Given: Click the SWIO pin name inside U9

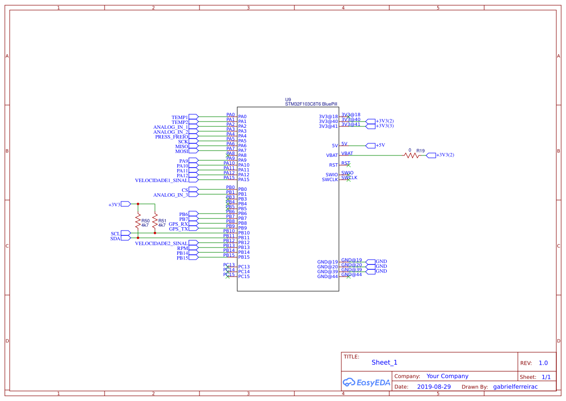Looking at the screenshot, I should (x=332, y=175).
